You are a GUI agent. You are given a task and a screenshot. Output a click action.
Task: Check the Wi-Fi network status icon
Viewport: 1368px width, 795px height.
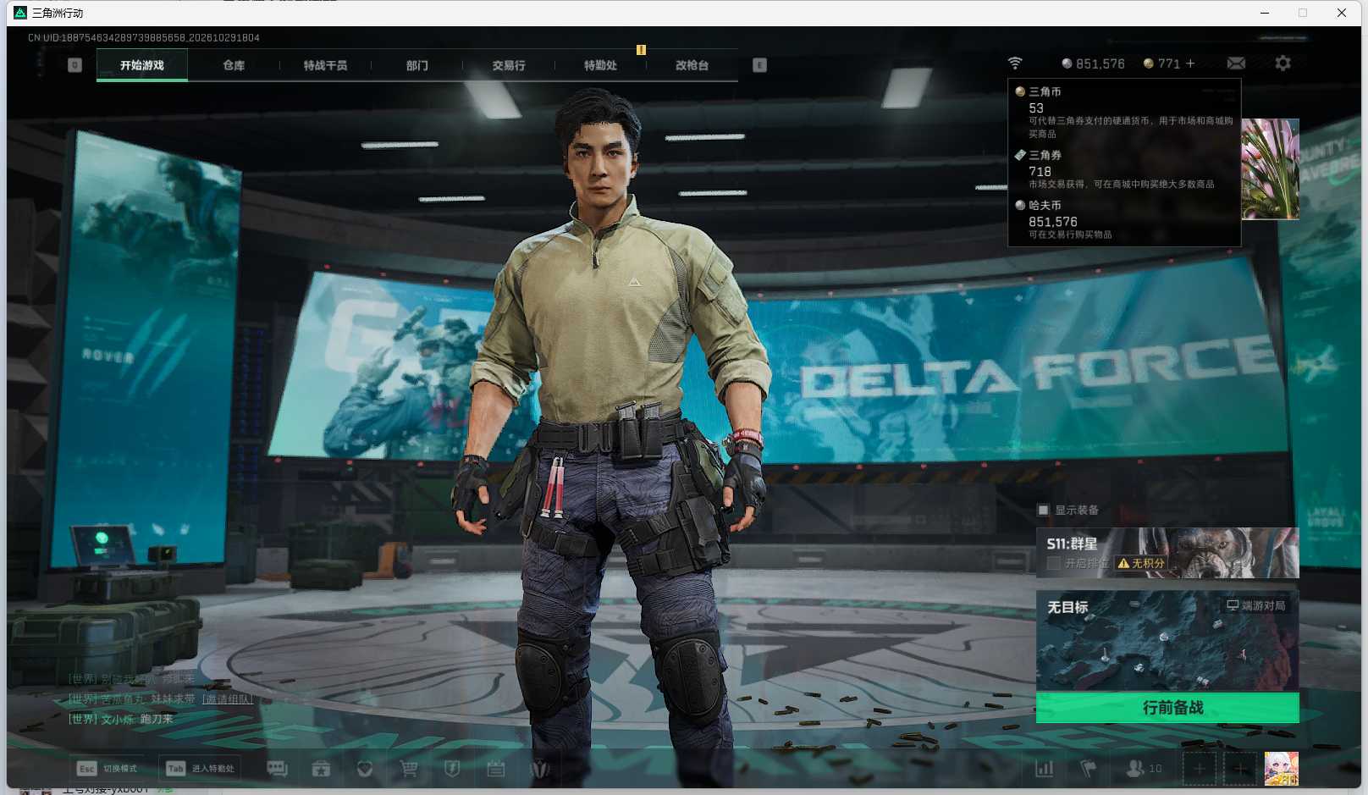tap(1015, 63)
